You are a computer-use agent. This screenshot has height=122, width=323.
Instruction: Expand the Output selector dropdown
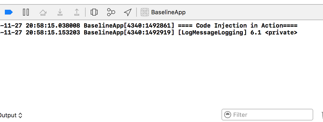[11, 115]
